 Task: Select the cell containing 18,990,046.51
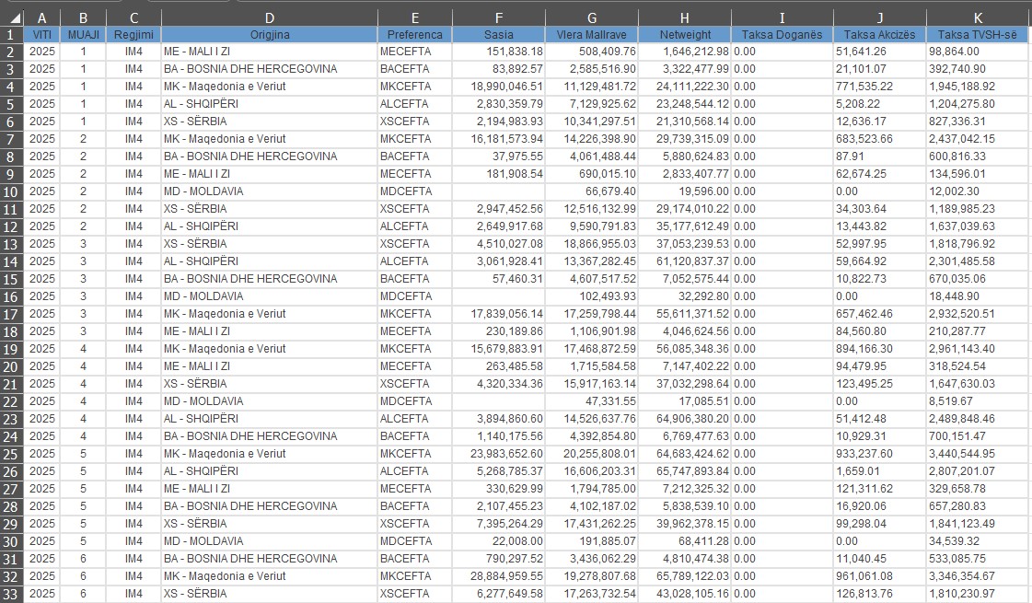click(x=498, y=87)
